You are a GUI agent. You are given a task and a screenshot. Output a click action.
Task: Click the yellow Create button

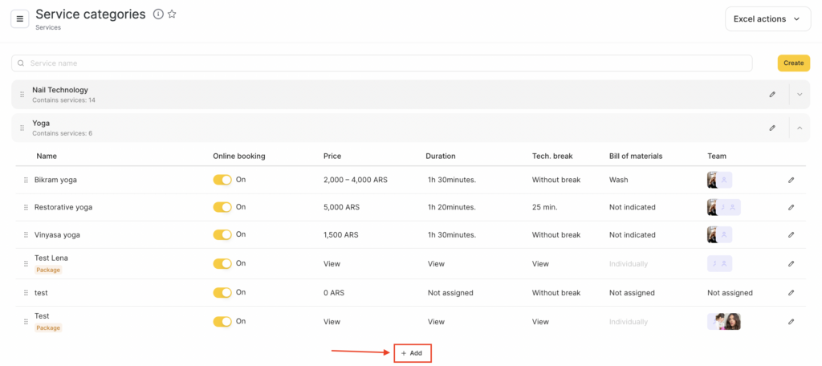point(793,63)
